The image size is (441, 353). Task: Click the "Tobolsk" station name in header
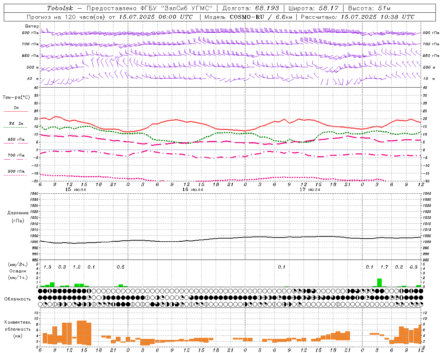[60, 8]
